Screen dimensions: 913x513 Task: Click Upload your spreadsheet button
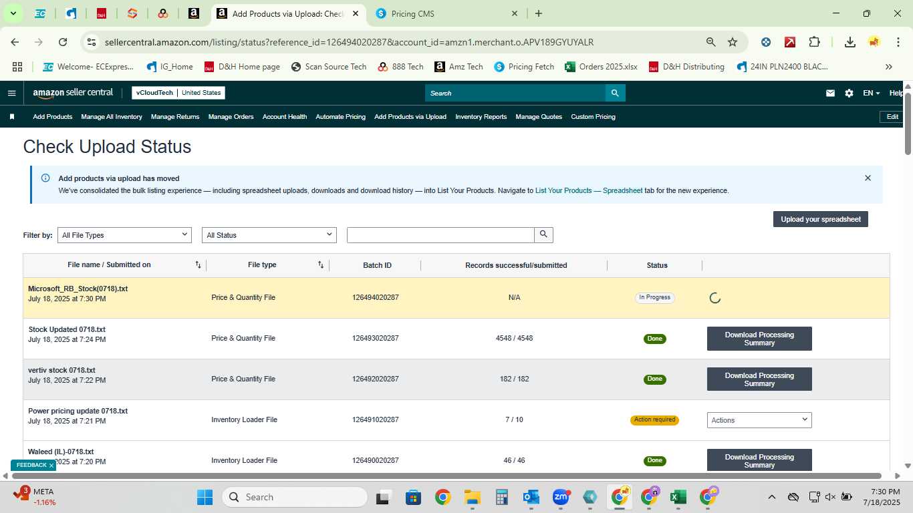coord(821,219)
